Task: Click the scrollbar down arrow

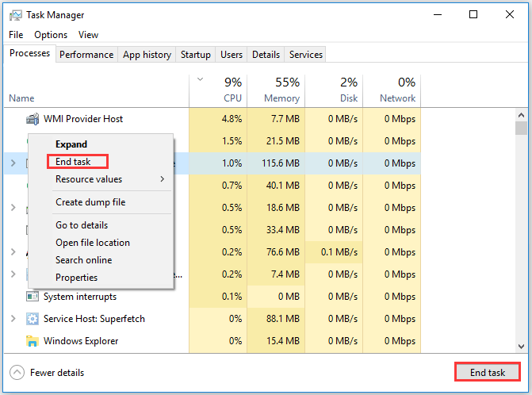Action: coord(521,347)
